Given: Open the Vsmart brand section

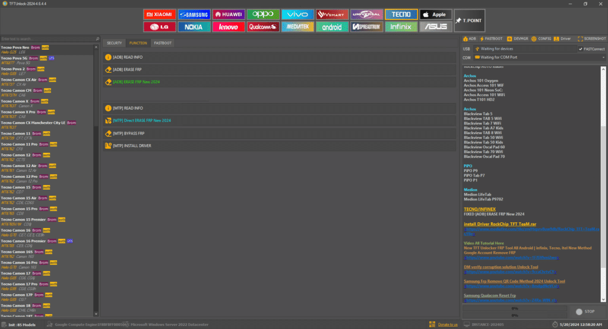Looking at the screenshot, I should 332,14.
